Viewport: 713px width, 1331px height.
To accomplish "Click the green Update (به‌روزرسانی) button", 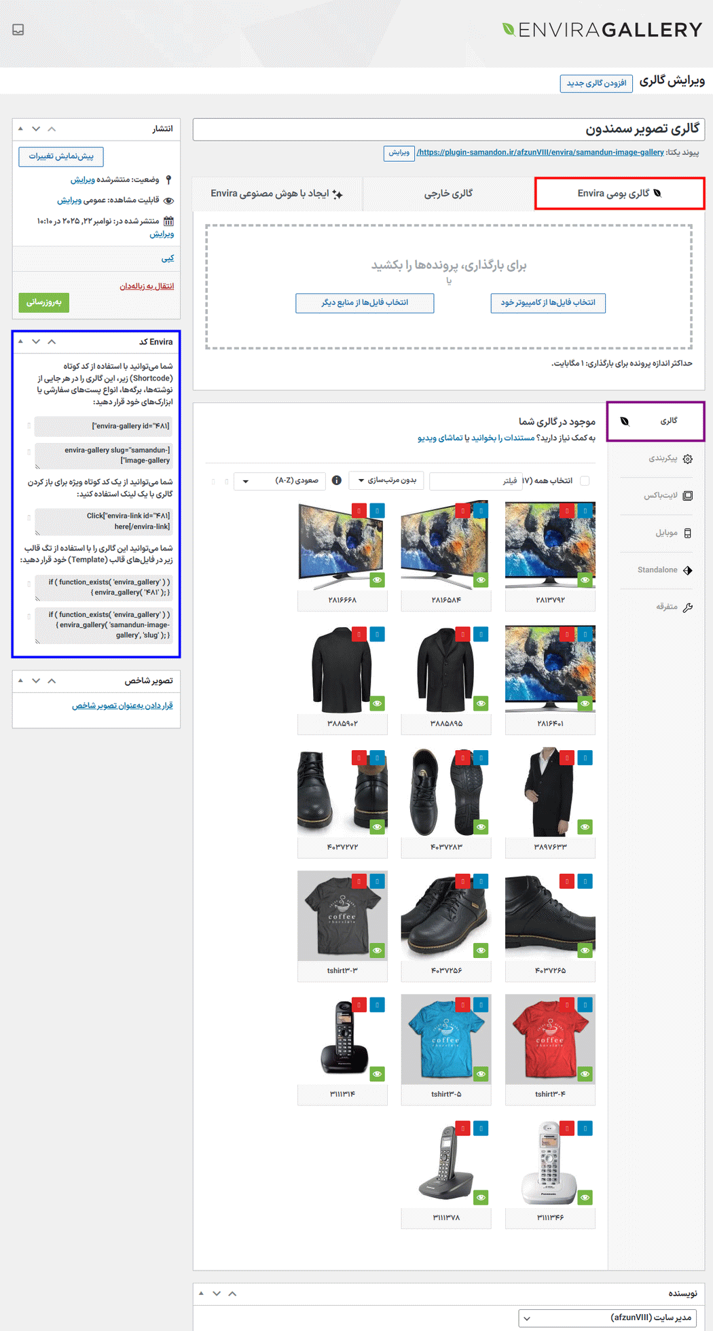I will pyautogui.click(x=44, y=302).
